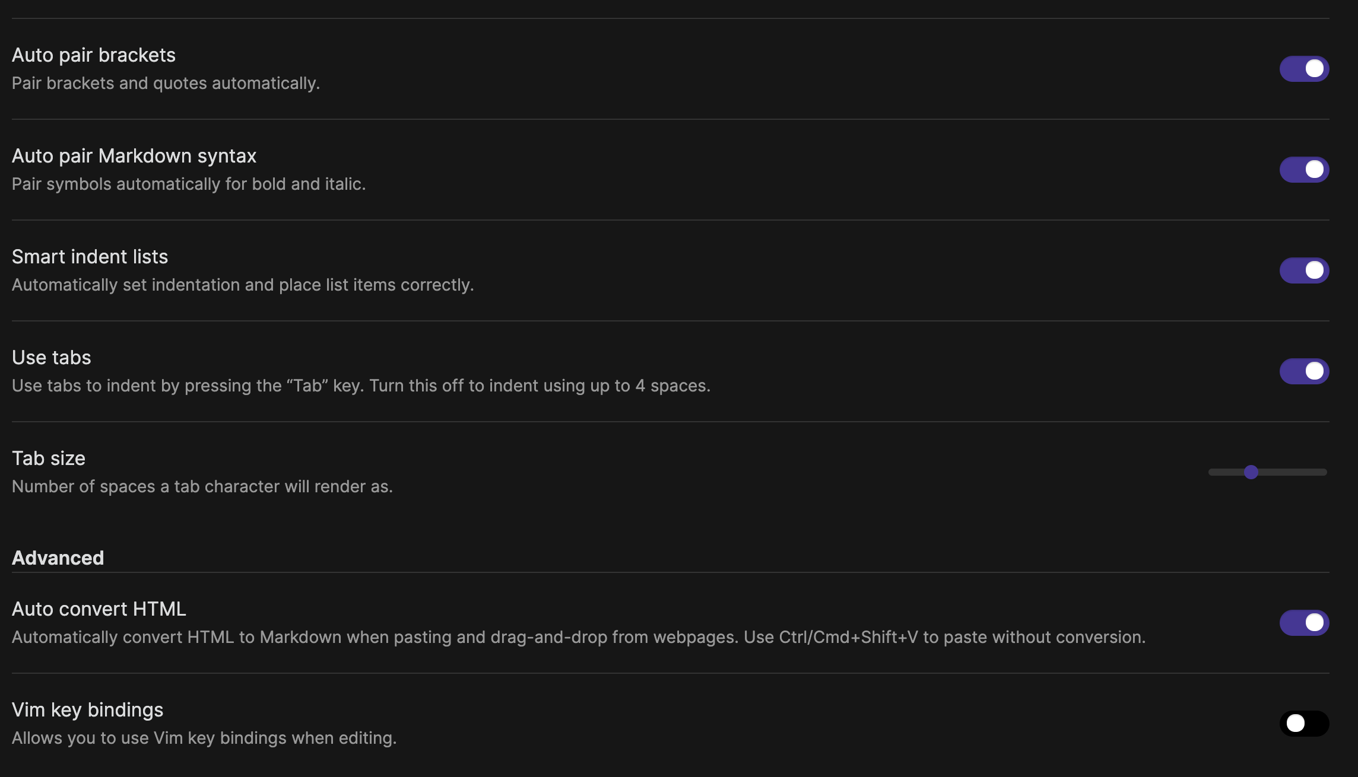Viewport: 1358px width, 777px height.
Task: Click the Smart indent lists label
Action: coord(90,256)
